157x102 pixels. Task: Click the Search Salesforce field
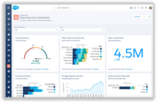pos(74,8)
